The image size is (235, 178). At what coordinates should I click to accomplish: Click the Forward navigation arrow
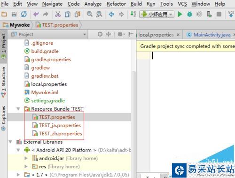(x=121, y=15)
